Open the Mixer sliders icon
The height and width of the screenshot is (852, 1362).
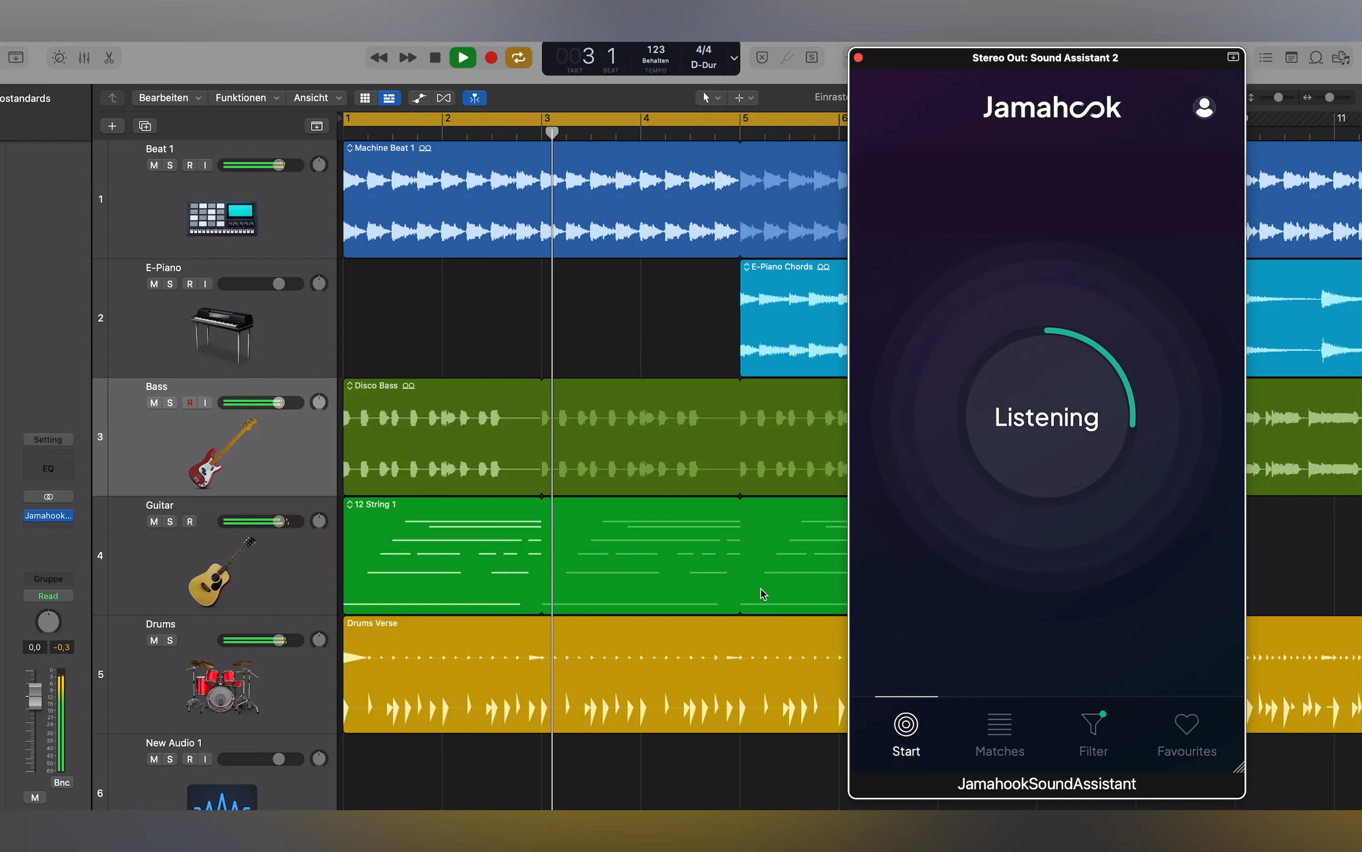click(84, 57)
